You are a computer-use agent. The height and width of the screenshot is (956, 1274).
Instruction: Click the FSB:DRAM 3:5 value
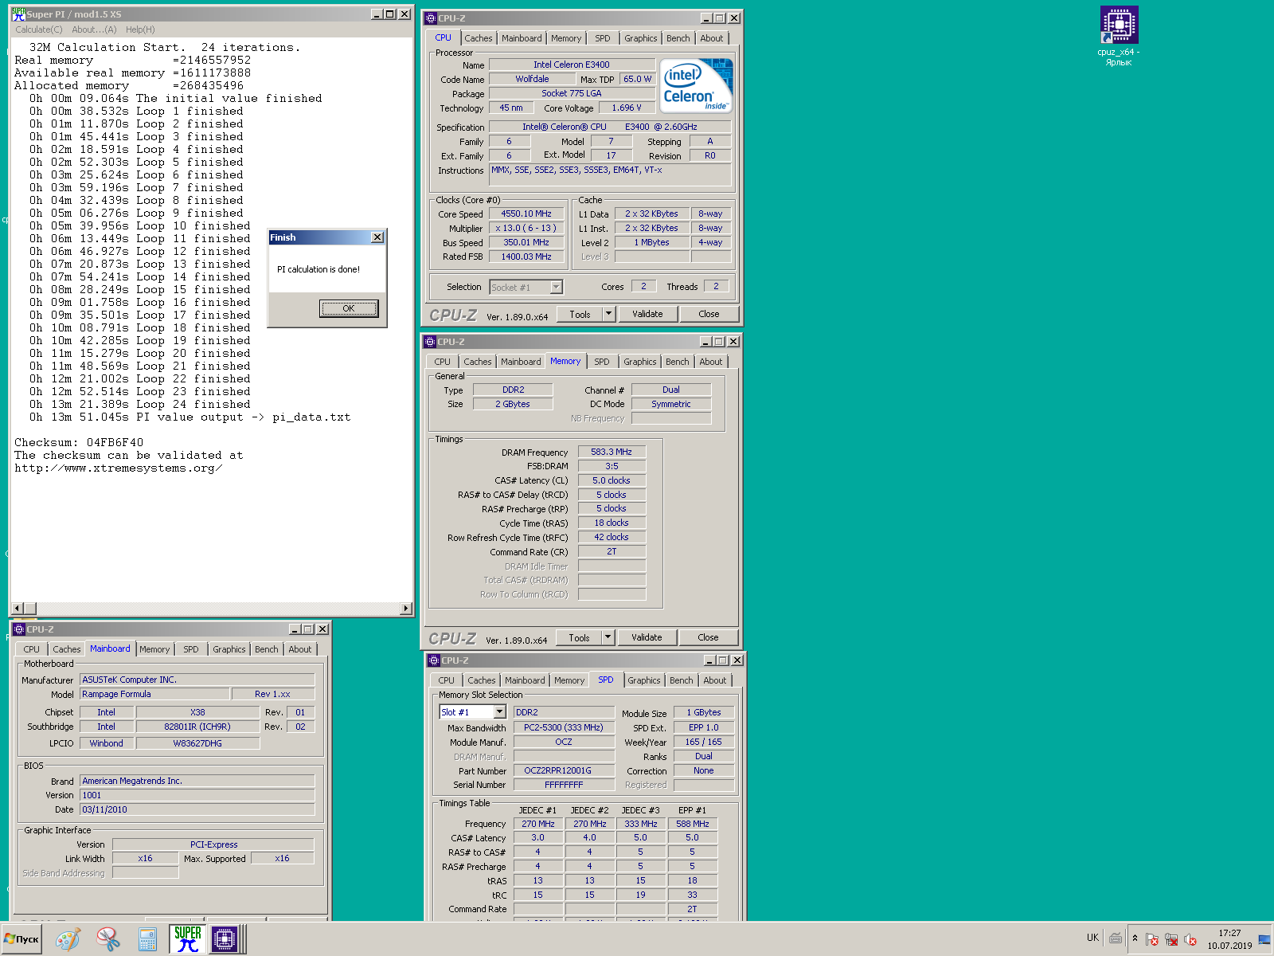click(x=612, y=466)
